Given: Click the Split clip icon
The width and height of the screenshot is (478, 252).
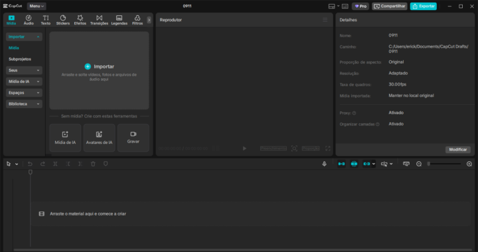Looking at the screenshot, I should point(55,164).
